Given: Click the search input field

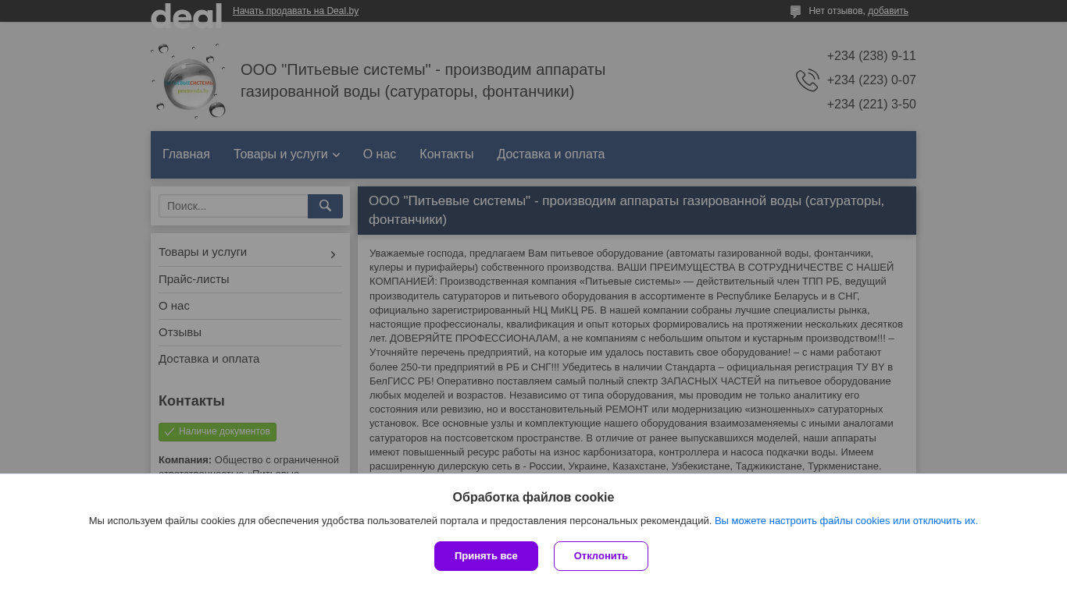Looking at the screenshot, I should [233, 206].
